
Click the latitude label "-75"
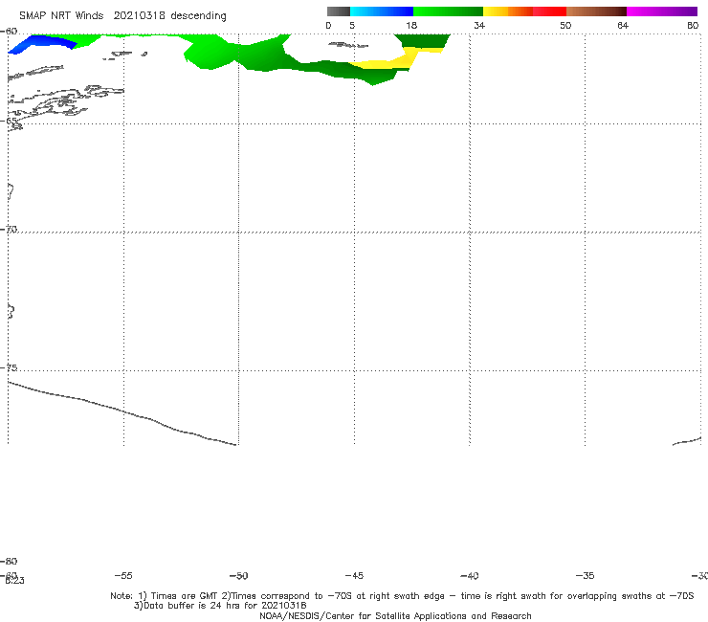9,367
